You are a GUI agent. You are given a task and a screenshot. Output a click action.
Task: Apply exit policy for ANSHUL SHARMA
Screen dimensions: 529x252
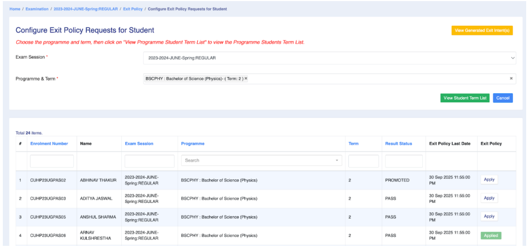(x=489, y=216)
